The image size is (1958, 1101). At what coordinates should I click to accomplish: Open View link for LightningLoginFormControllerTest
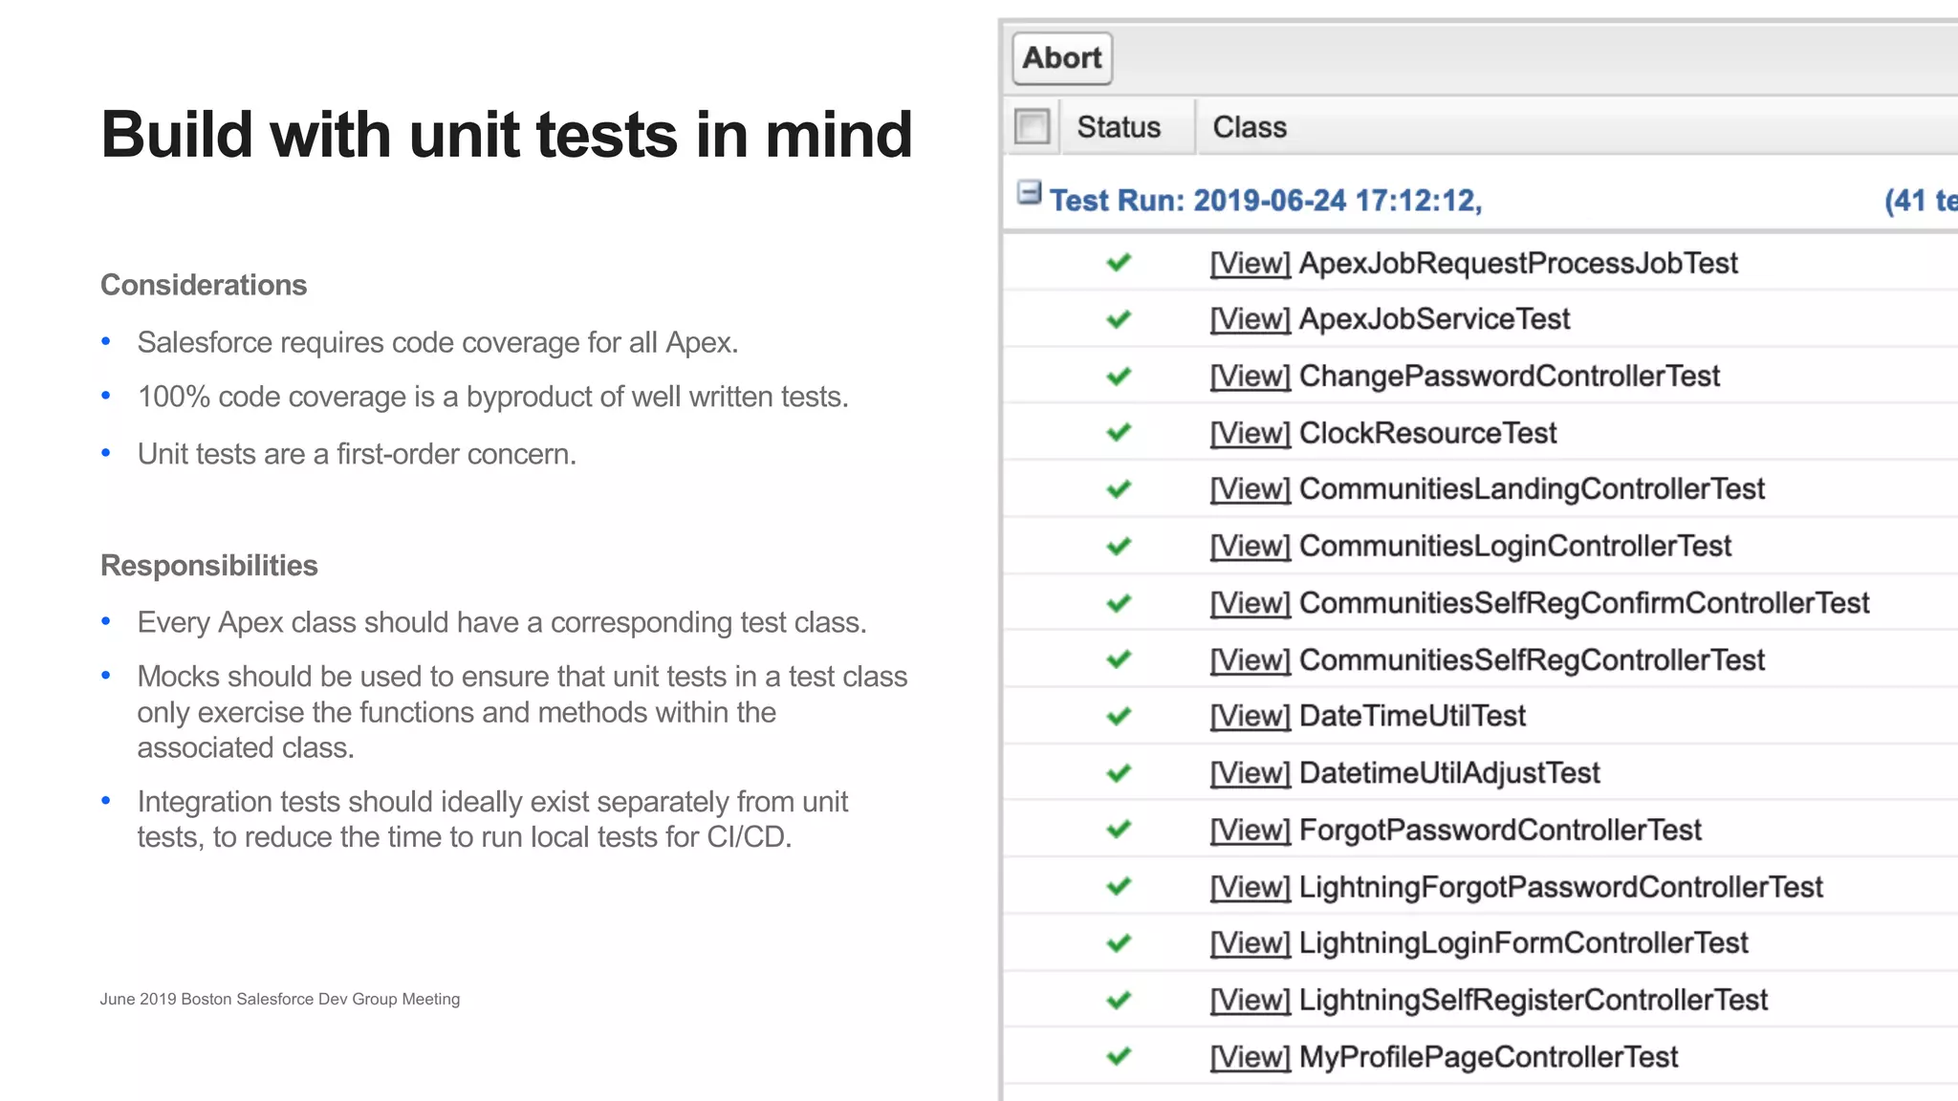coord(1251,943)
